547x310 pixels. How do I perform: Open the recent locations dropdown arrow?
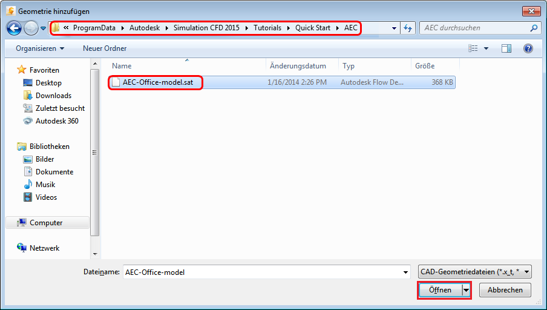43,28
